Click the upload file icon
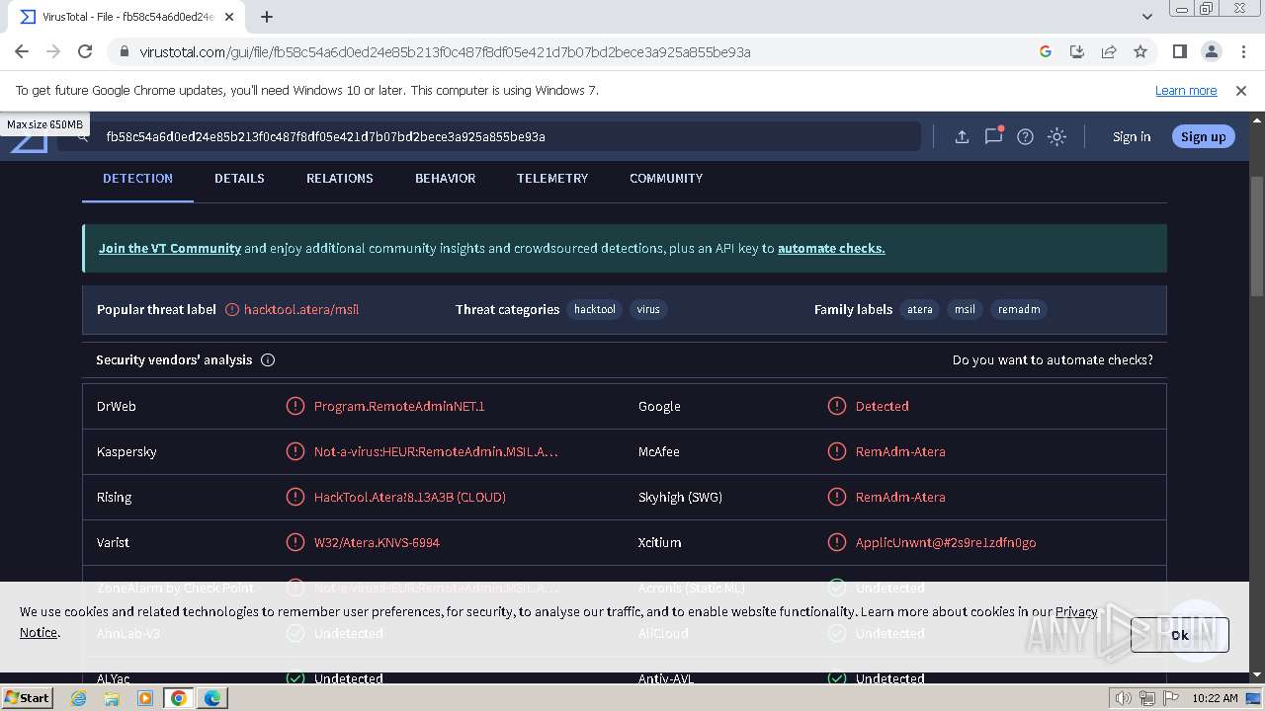The height and width of the screenshot is (711, 1265). 962,137
